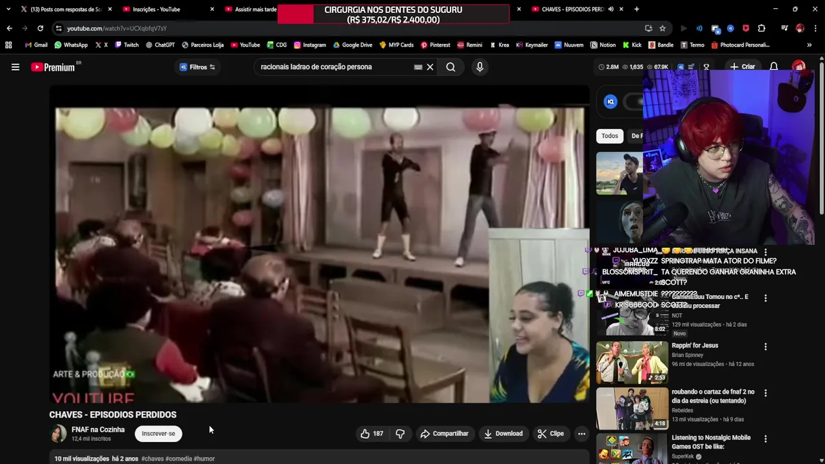
Task: Click the vidIQ round badge in sidebar panel
Action: pos(610,102)
